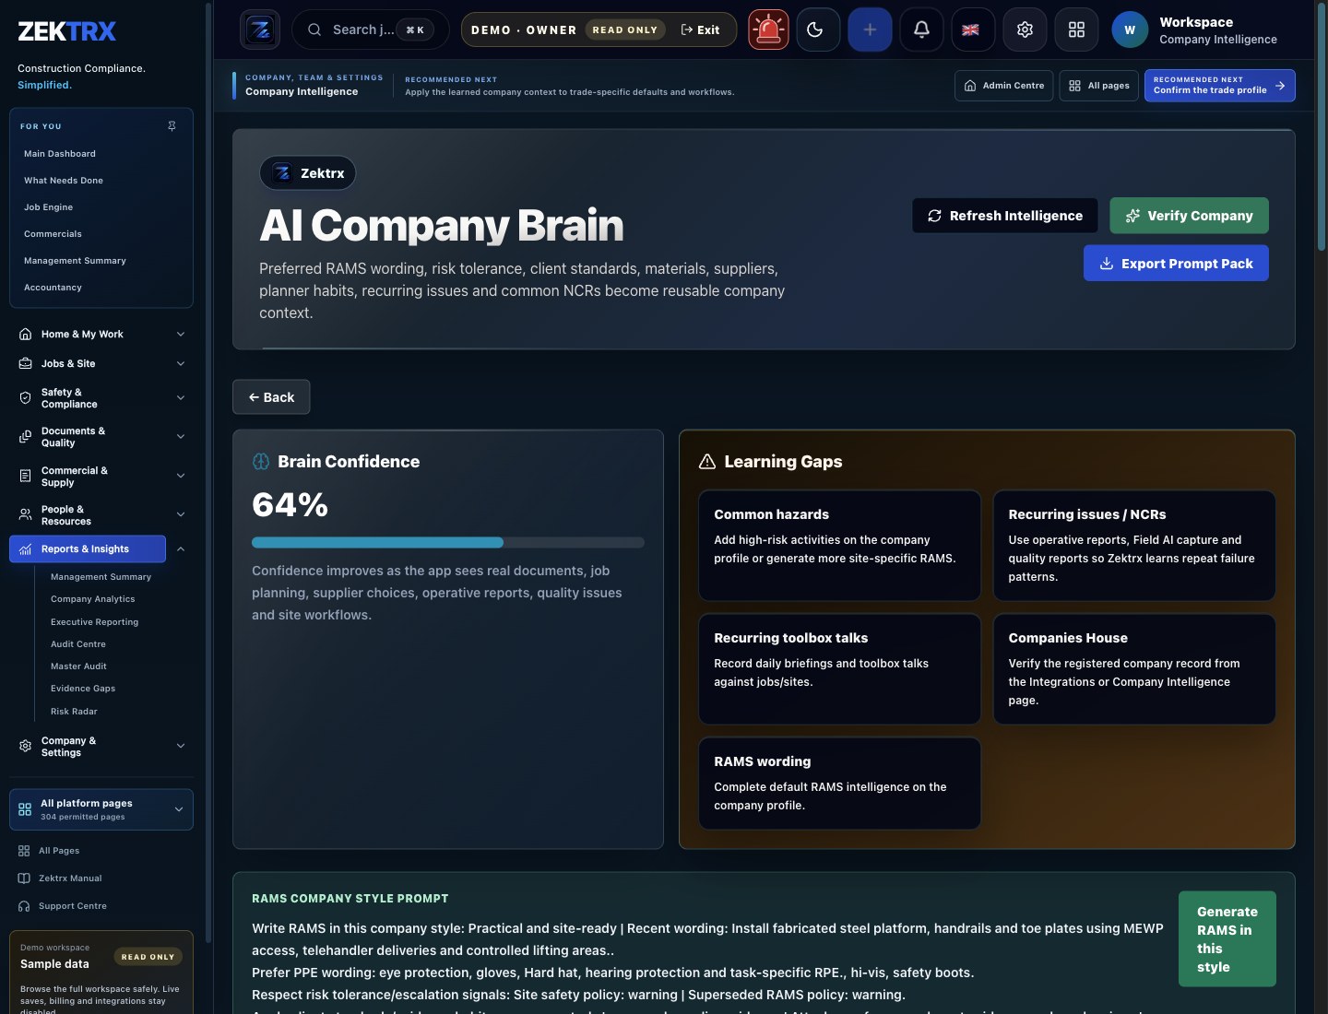Image resolution: width=1328 pixels, height=1014 pixels.
Task: Open Support Centre
Action: tap(73, 906)
